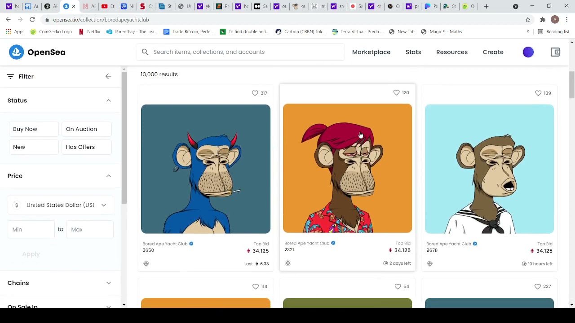Viewport: 575px width, 323px height.
Task: Toggle On Auction status filter
Action: (x=86, y=129)
